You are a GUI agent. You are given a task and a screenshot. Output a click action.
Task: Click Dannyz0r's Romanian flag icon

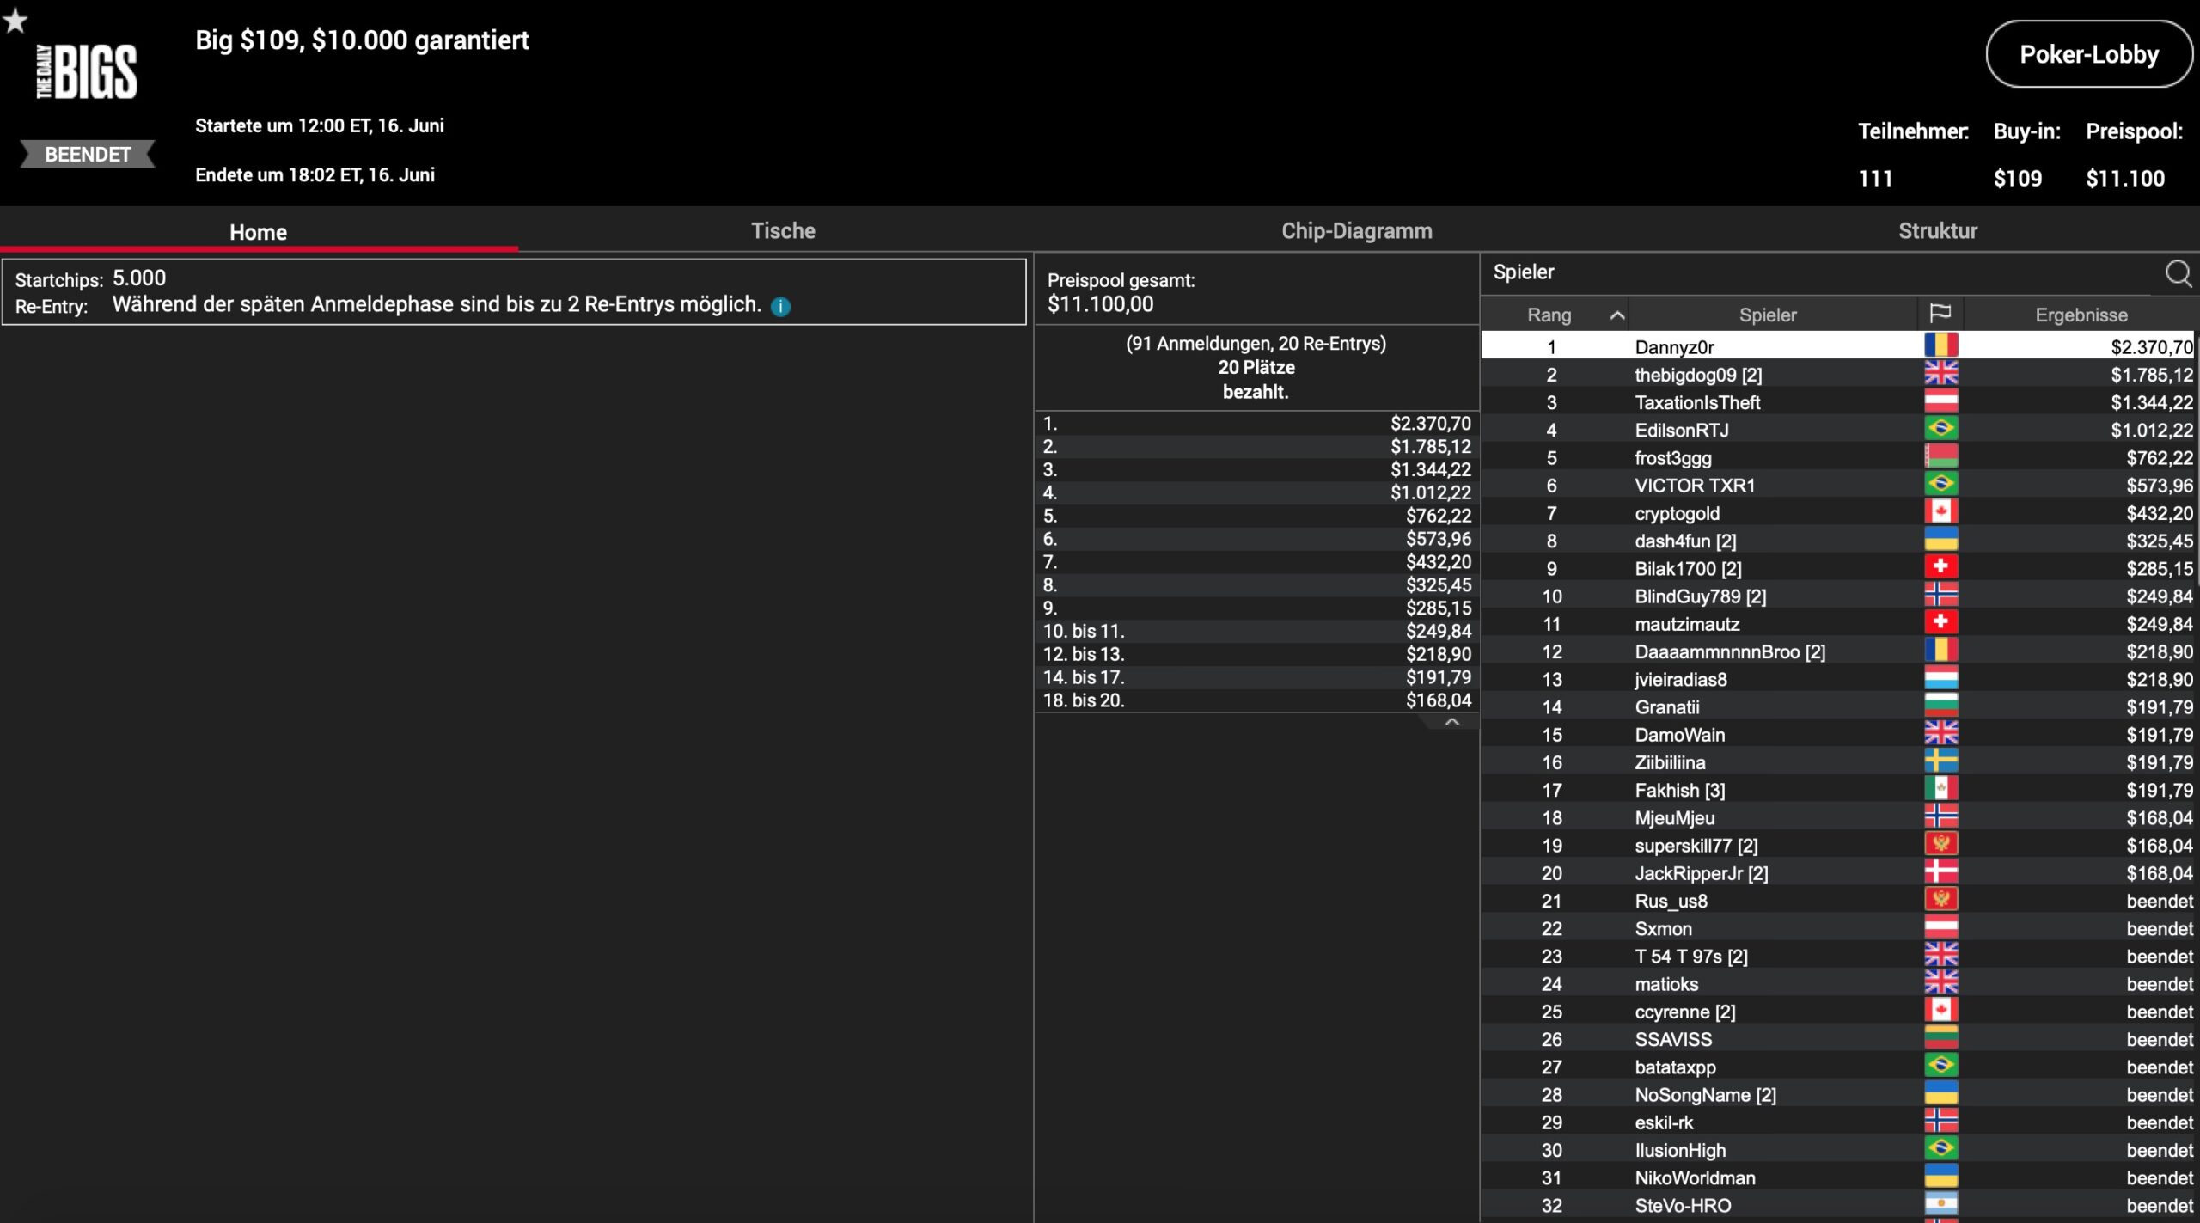tap(1940, 345)
